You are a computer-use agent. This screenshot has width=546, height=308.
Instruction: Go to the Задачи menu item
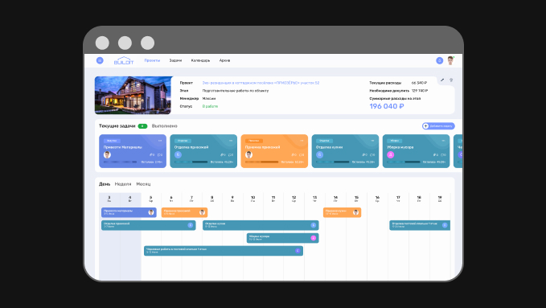tap(175, 60)
